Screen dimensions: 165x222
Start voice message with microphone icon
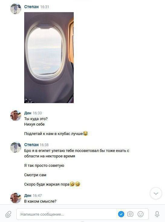[157, 214]
